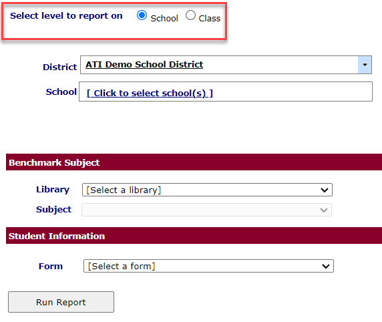This screenshot has height=322, width=382.
Task: Click the Form label
Action: point(51,266)
